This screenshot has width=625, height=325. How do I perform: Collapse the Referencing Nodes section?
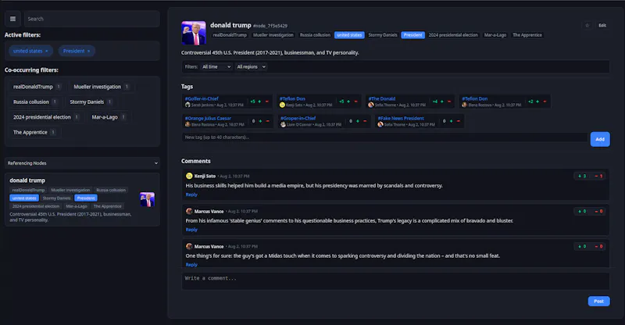(x=82, y=163)
